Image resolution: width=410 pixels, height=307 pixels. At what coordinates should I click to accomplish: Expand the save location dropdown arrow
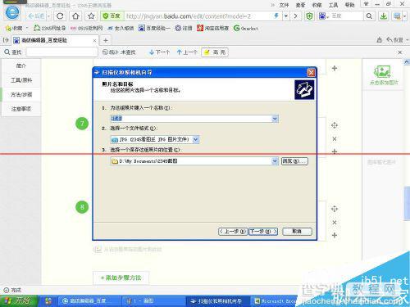tap(275, 161)
